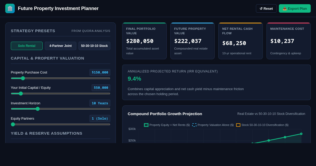Adjust the Equity Partners slider
The height and width of the screenshot is (166, 316).
click(x=61, y=124)
